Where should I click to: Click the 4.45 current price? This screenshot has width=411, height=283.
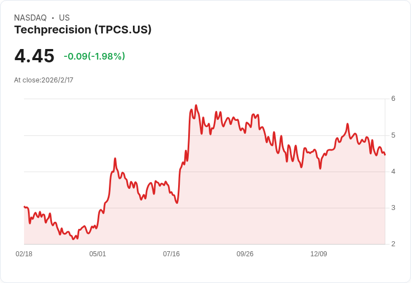[34, 56]
